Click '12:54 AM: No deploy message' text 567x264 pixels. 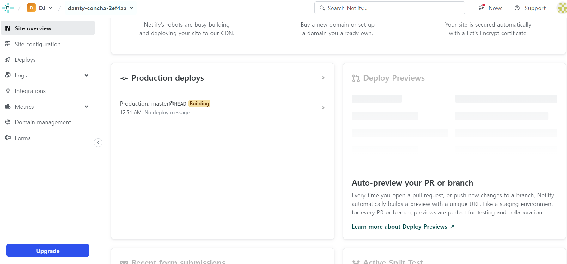coord(155,112)
